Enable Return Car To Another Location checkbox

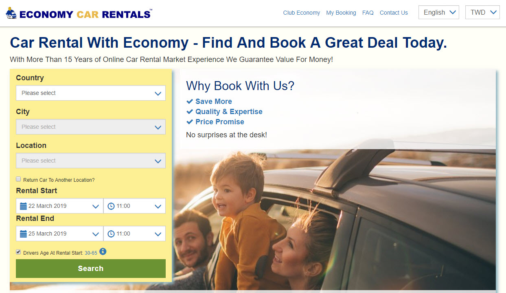pos(18,179)
